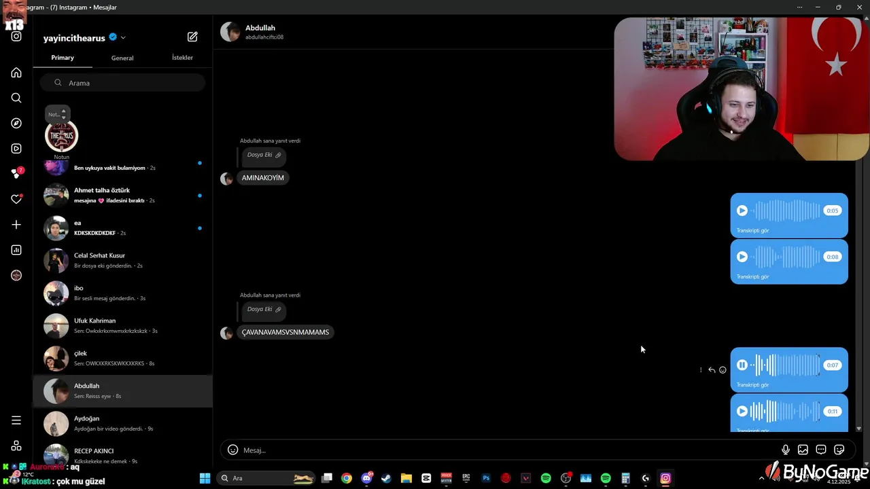Screen dimensions: 870x489
Task: Click the Instagram logo icon in sidebar
Action: tap(16, 36)
